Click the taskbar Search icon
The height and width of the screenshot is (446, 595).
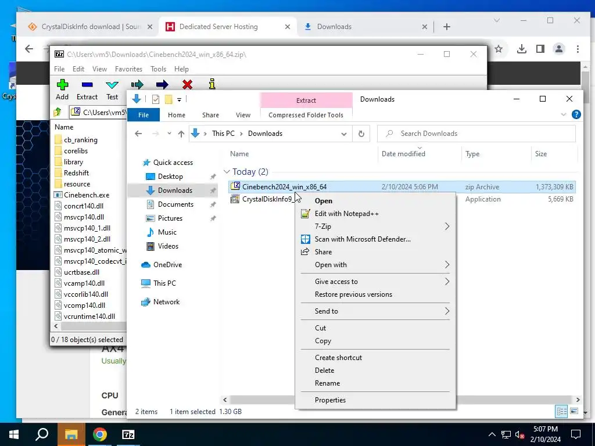(42, 434)
